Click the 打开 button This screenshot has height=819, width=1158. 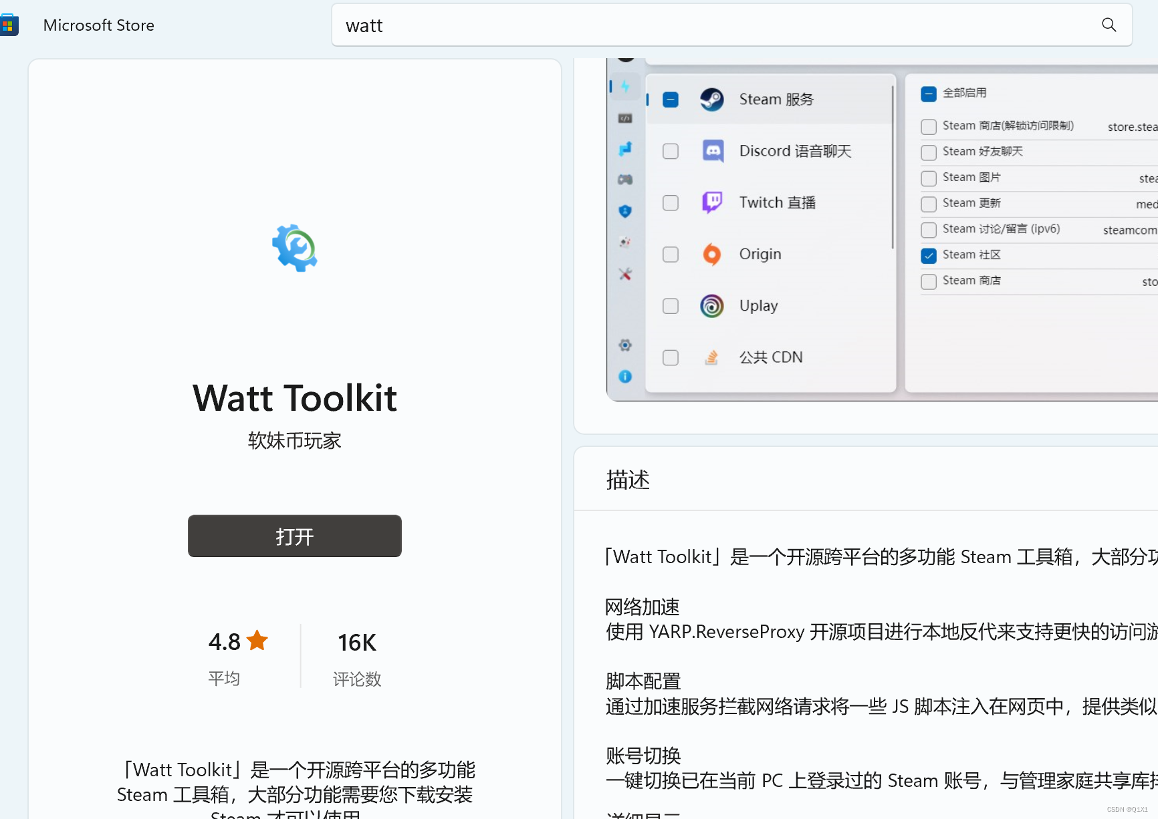pos(295,536)
